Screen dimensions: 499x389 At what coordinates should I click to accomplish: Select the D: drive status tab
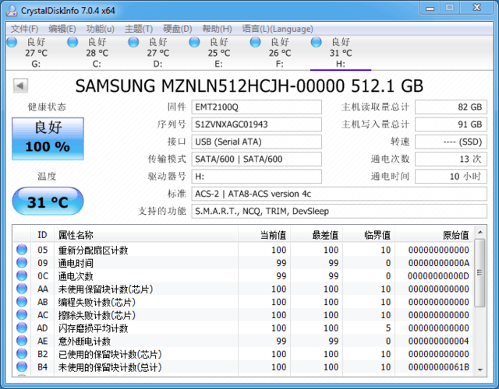(x=157, y=53)
